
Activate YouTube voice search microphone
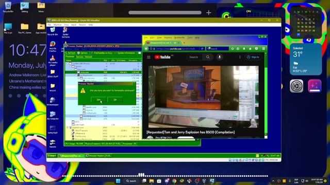pyautogui.click(x=220, y=57)
